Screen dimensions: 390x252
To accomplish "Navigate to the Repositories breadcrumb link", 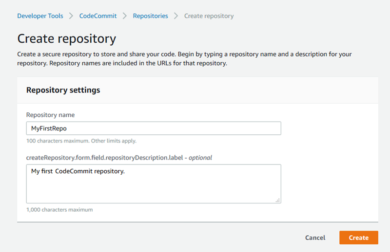I will pyautogui.click(x=150, y=16).
